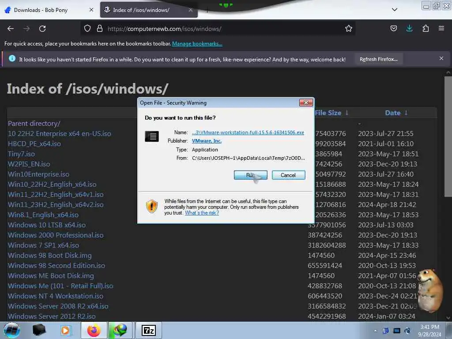
Task: Open Windows NT 4 Workstation.iso link
Action: click(x=55, y=296)
